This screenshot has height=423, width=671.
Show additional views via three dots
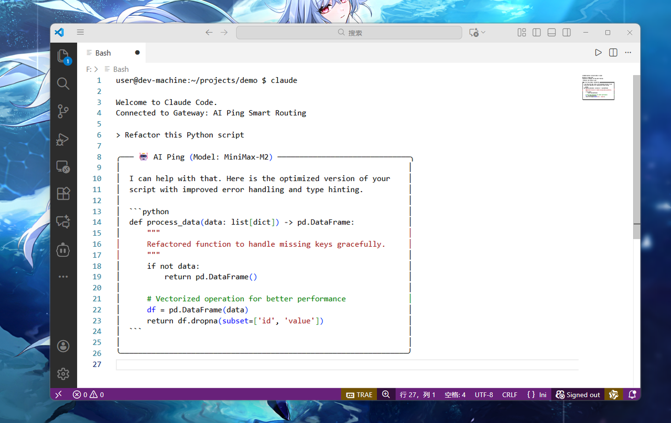coord(63,277)
